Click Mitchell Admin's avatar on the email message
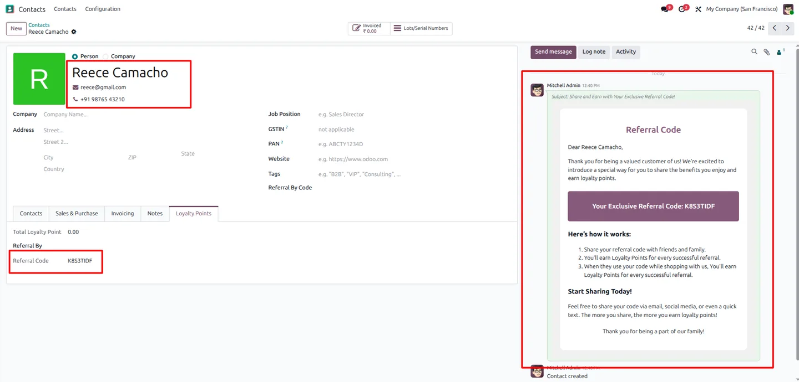799x382 pixels. point(537,90)
